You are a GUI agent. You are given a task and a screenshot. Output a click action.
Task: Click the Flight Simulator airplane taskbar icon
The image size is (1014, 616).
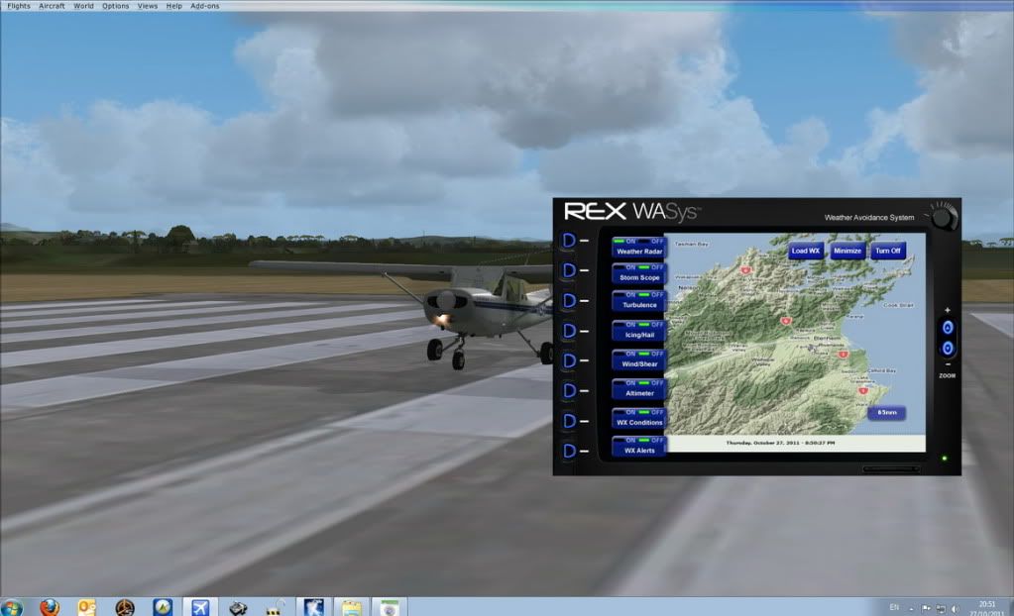point(200,606)
